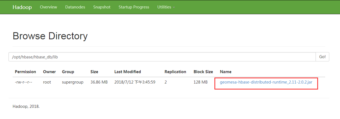Select the -rw-r--r-- permission value

click(x=24, y=82)
